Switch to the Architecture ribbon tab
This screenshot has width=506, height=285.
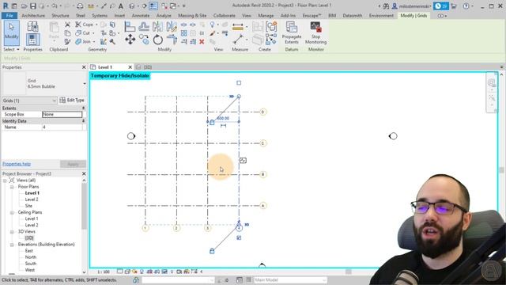point(33,16)
